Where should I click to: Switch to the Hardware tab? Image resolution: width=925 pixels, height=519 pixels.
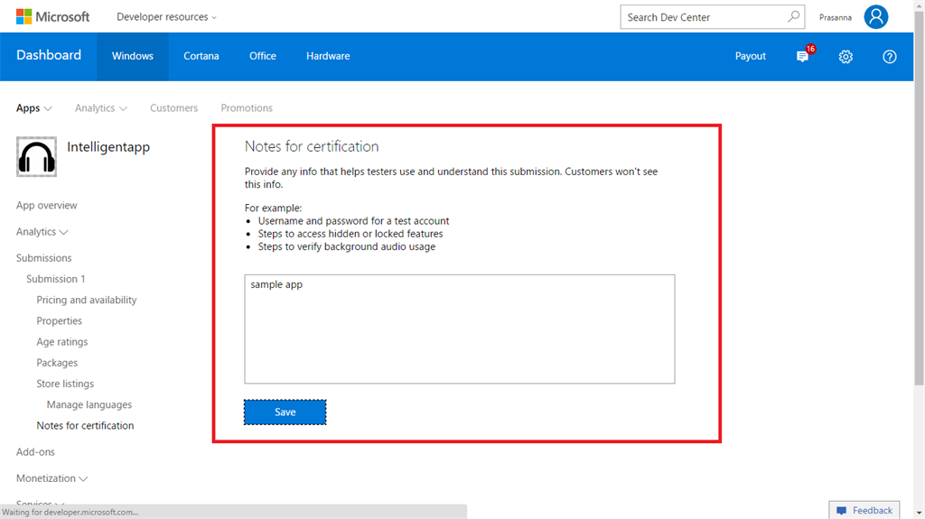pyautogui.click(x=328, y=56)
